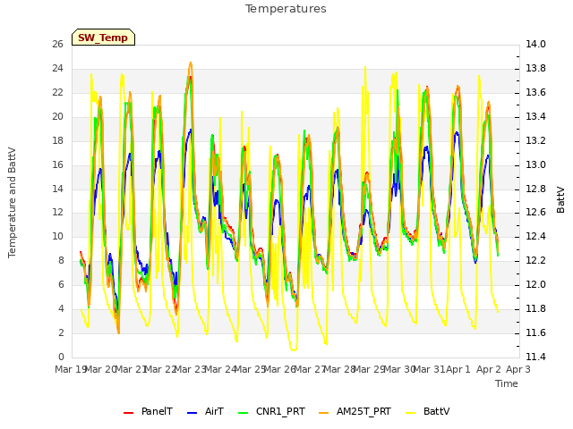The width and height of the screenshot is (573, 429).
Task: Toggle the AM25T_PRT legend entry
Action: pos(355,411)
